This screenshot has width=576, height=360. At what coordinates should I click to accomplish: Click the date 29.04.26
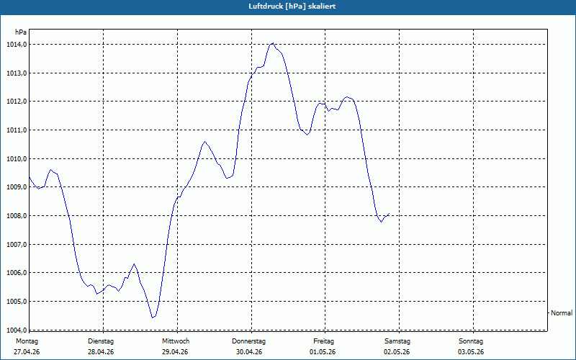point(175,352)
